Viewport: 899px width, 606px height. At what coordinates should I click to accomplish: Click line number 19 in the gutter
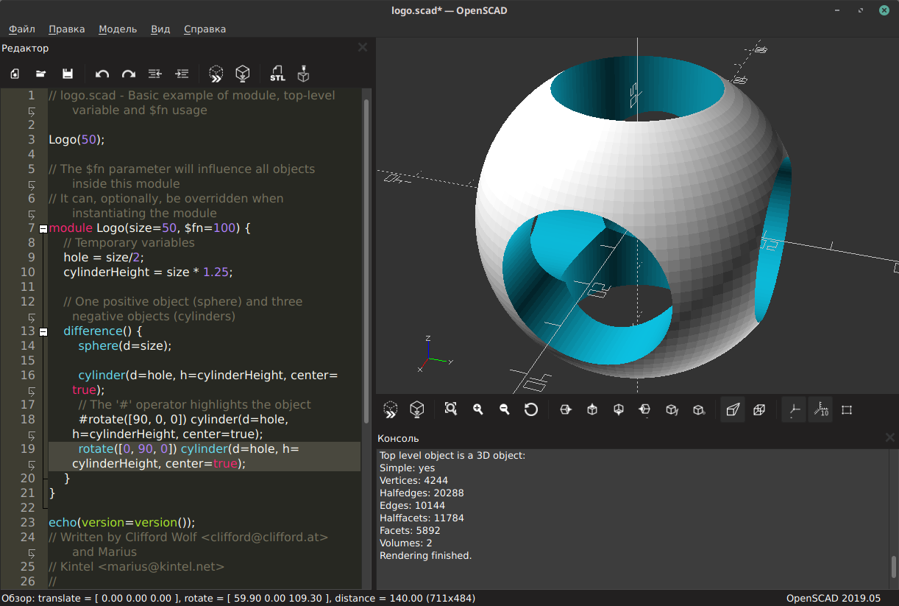point(27,448)
